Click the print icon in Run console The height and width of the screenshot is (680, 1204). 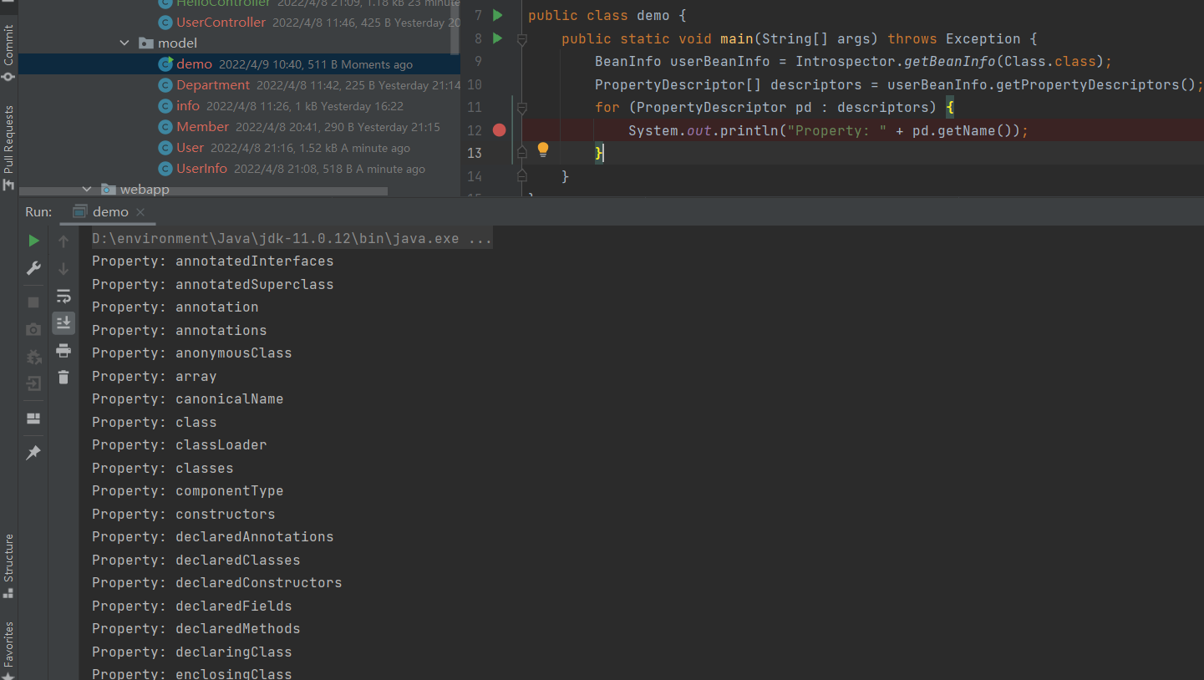pos(64,351)
